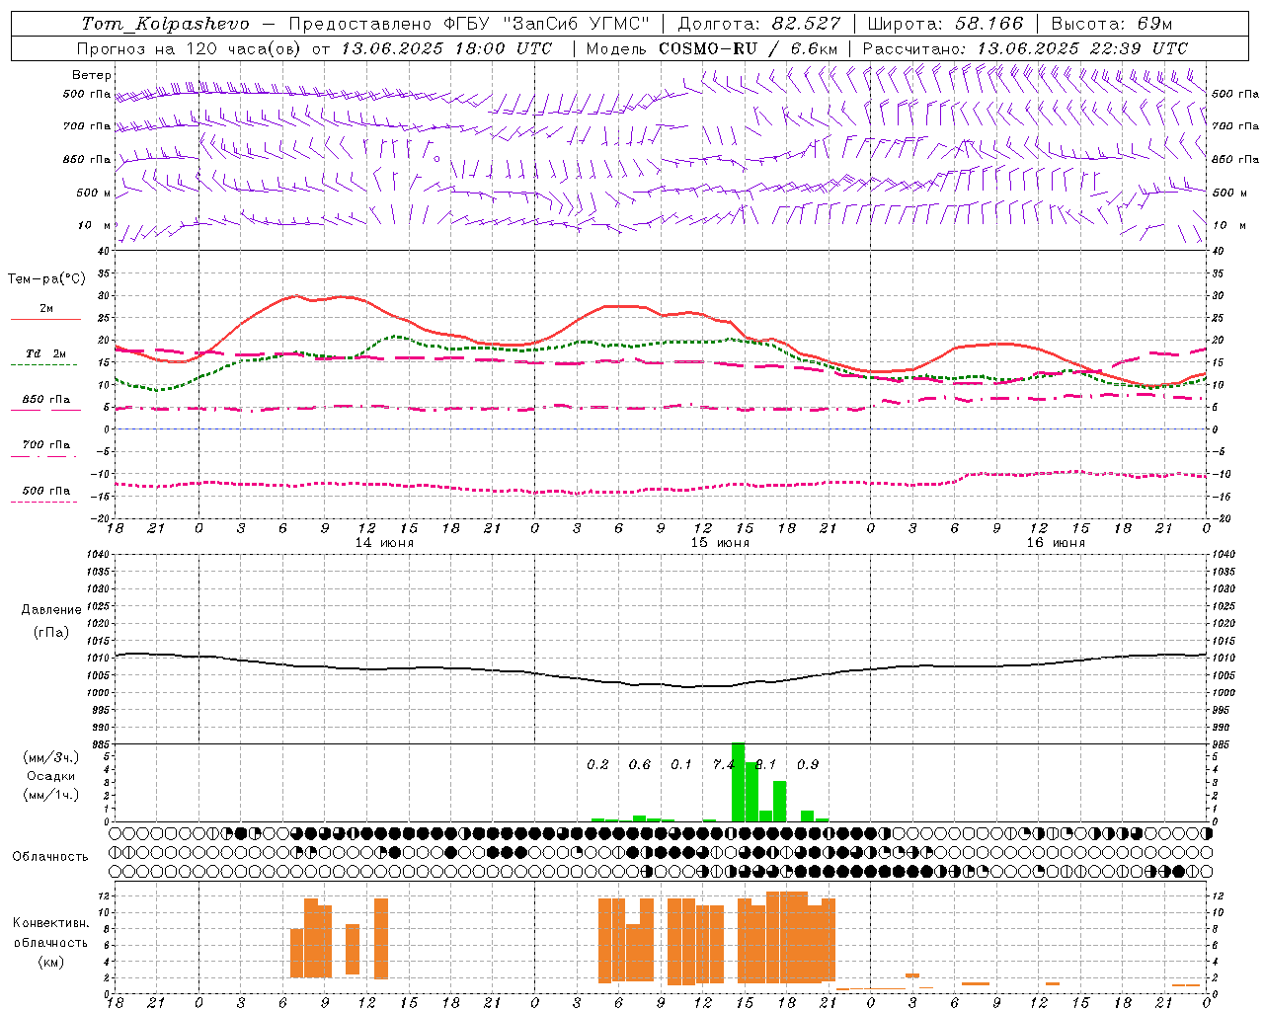Click the 14 июня date label

click(384, 543)
